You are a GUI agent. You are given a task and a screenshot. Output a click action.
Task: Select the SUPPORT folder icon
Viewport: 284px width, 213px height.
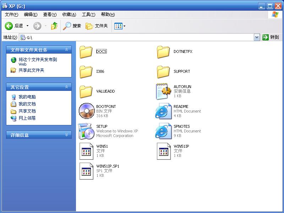click(x=163, y=72)
